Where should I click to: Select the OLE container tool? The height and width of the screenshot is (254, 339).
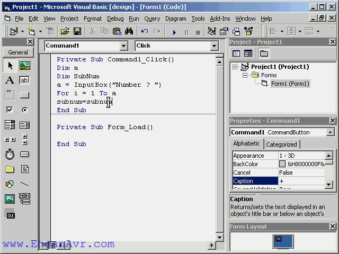[x=10, y=213]
